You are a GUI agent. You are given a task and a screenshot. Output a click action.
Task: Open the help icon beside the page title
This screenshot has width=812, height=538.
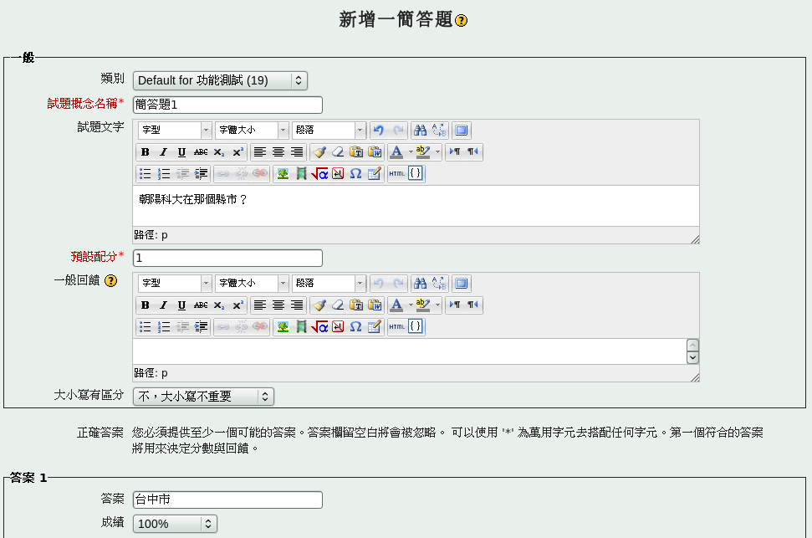[x=462, y=21]
